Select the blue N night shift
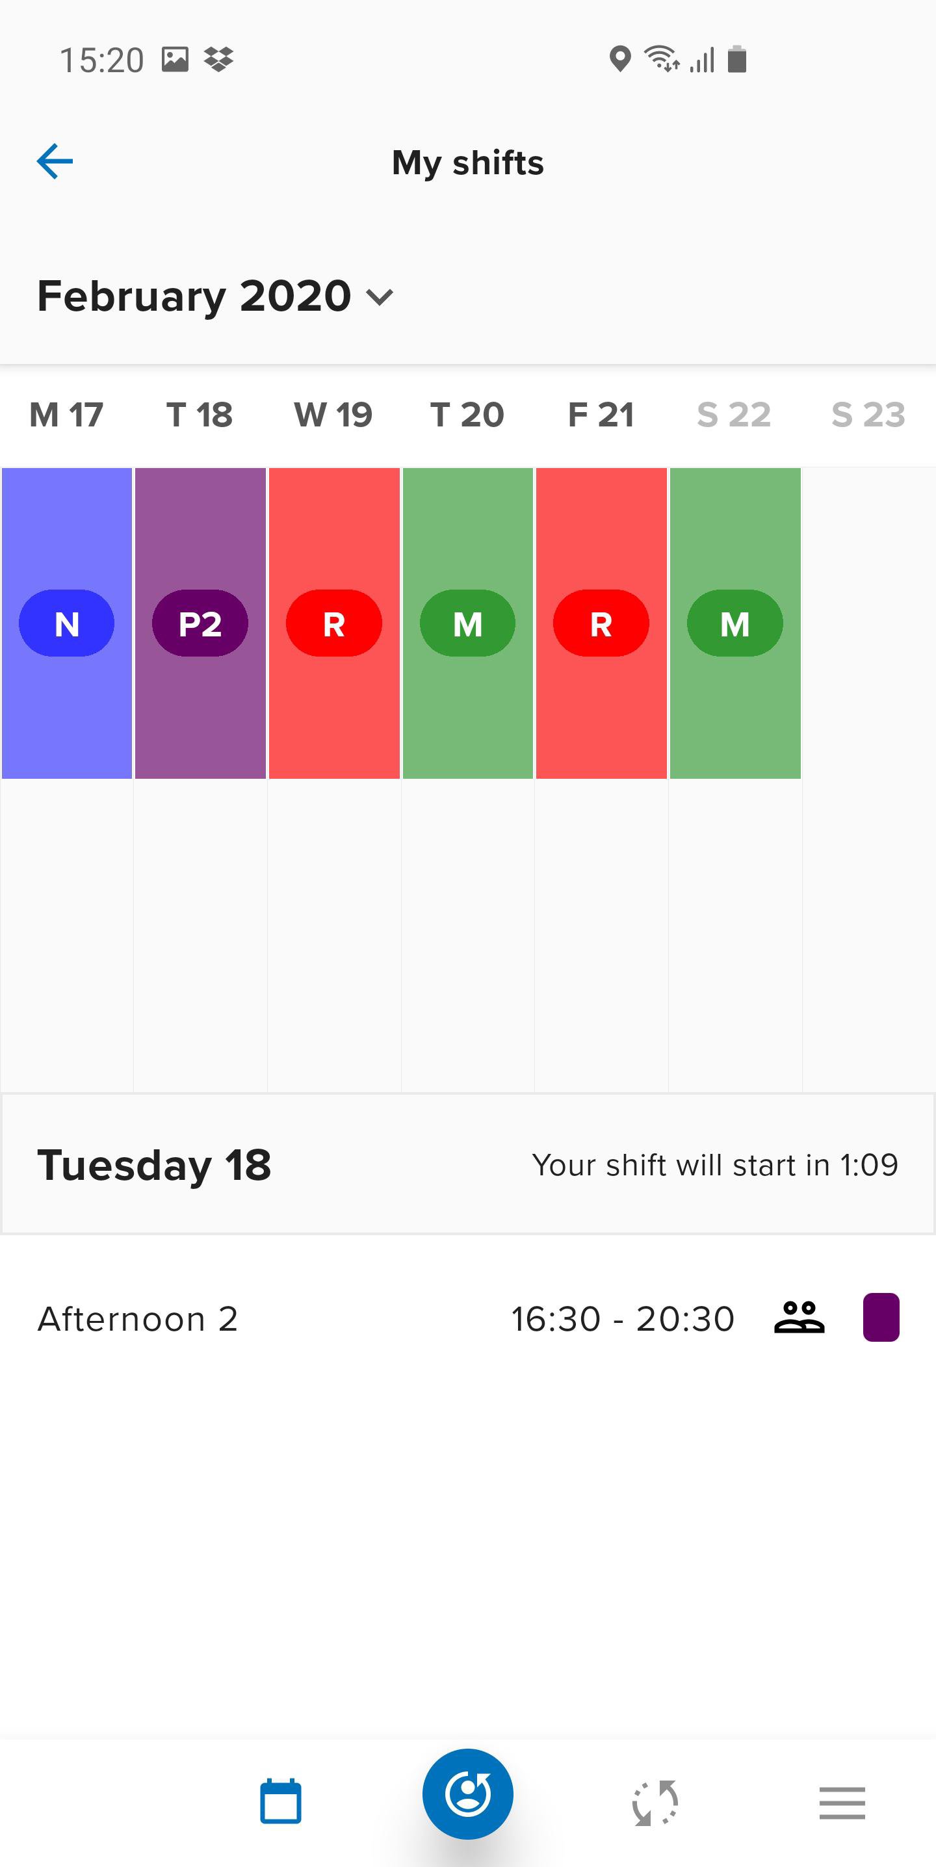936x1867 pixels. click(x=67, y=623)
